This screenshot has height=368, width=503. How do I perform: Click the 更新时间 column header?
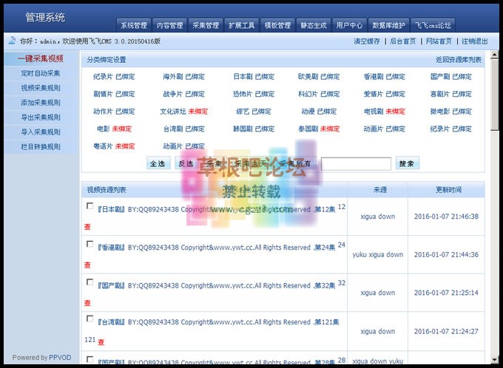point(448,190)
